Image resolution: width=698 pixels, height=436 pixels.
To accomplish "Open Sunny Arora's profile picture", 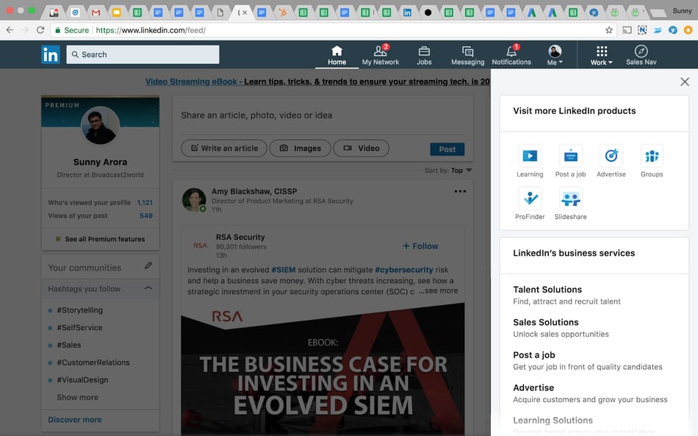I will tap(100, 125).
